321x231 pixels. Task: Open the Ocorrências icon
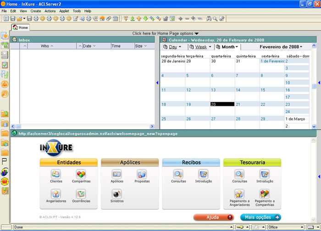tap(81, 194)
